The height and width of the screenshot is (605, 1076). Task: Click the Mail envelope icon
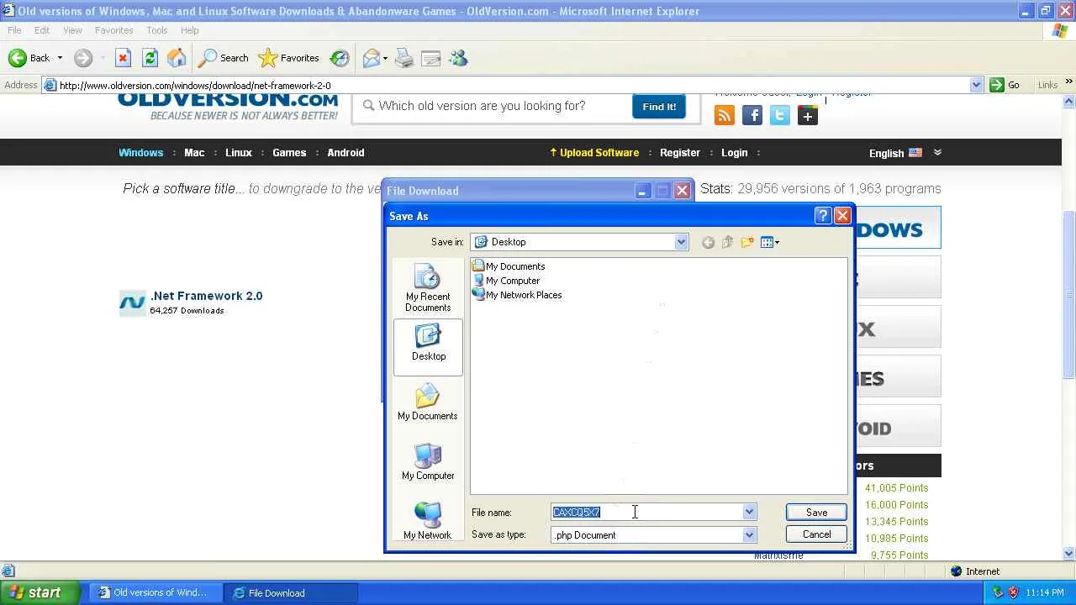[x=371, y=58]
